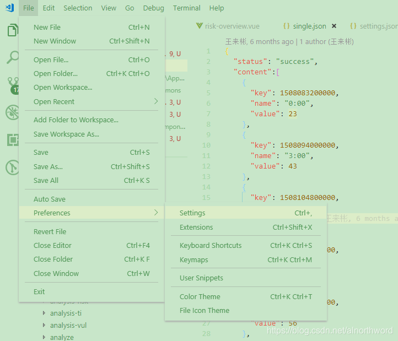Choose Revert File menu entry
Viewport: 398px width, 341px height.
coord(92,231)
